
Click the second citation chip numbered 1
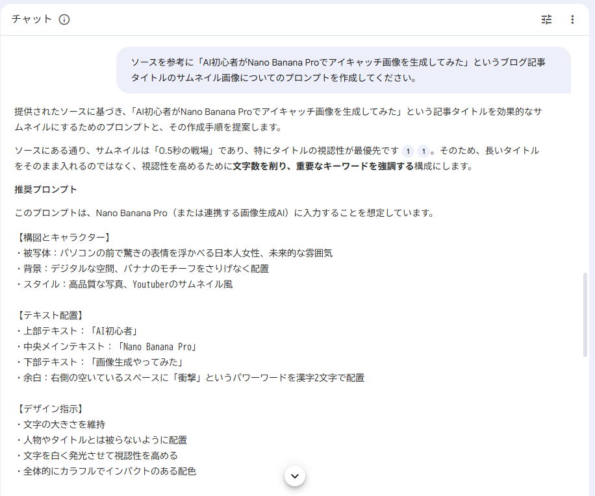[x=423, y=151]
